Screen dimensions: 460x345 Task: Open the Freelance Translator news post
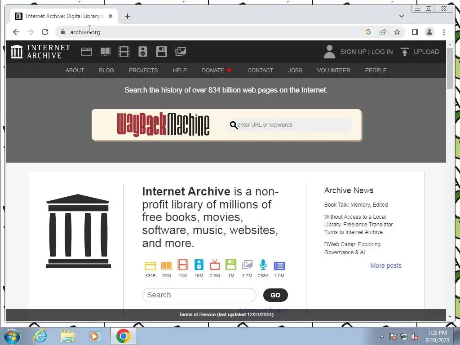[x=358, y=225]
